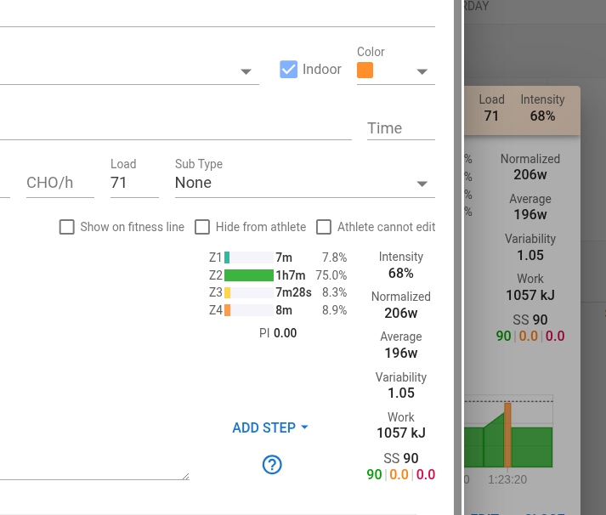This screenshot has height=515, width=606.
Task: Grab the text area resize handle
Action: coord(184,476)
